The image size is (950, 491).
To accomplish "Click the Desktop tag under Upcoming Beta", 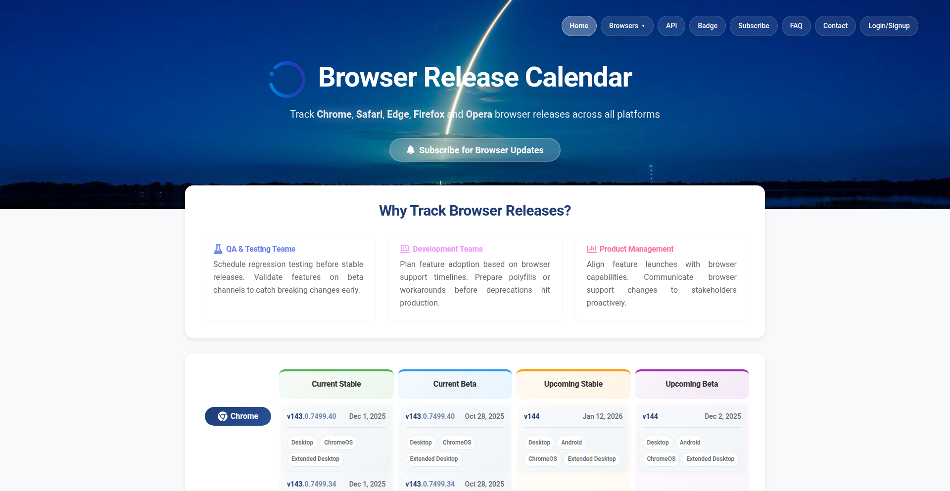I will [x=658, y=443].
